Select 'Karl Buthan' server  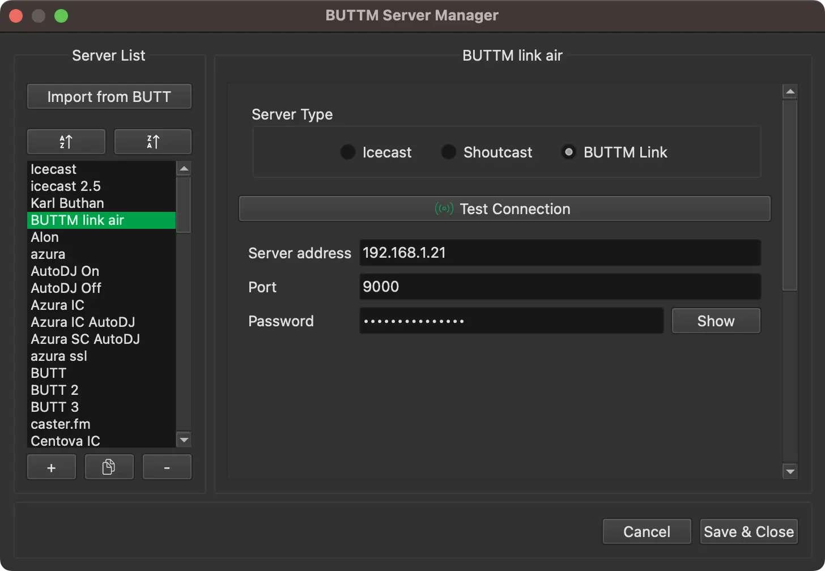(101, 203)
